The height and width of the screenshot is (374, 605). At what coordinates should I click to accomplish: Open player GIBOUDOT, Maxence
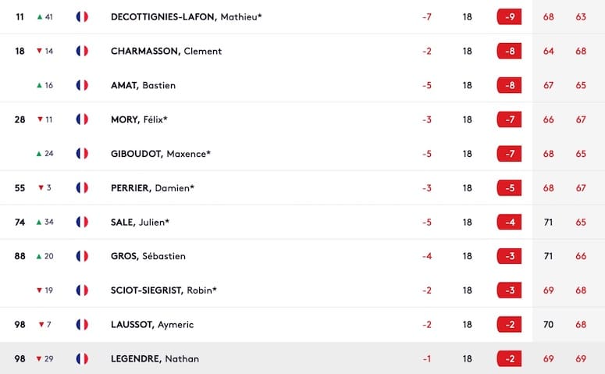click(161, 154)
